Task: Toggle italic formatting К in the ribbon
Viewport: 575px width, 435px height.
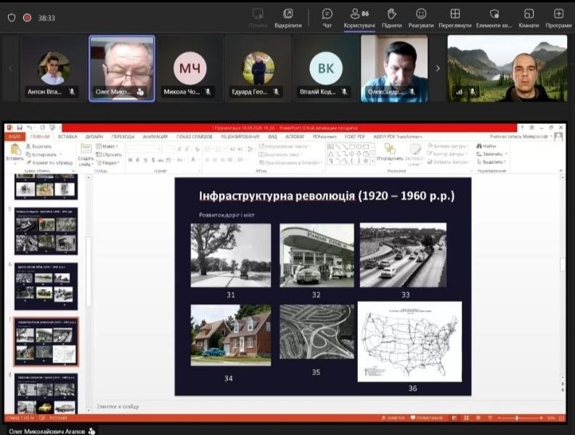Action: click(139, 160)
